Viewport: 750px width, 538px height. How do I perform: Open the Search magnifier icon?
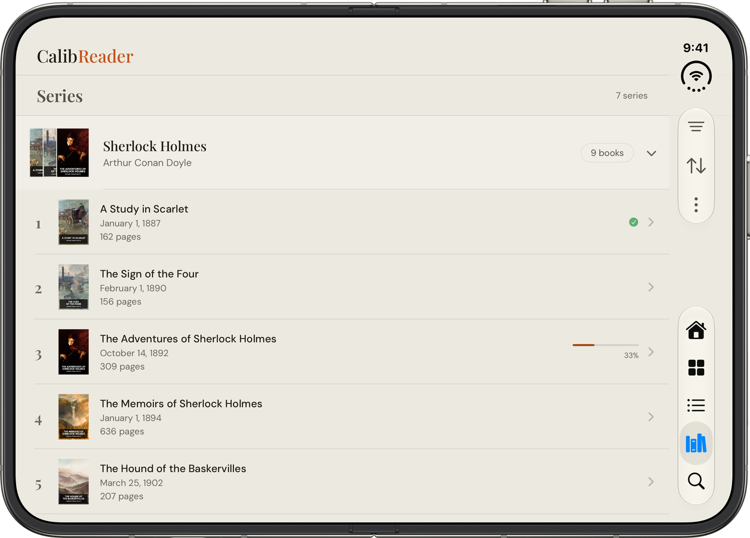tap(696, 481)
